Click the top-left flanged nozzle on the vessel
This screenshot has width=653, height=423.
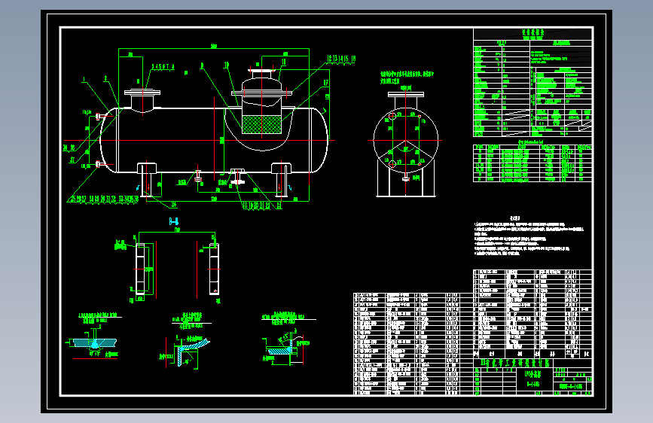pyautogui.click(x=142, y=100)
